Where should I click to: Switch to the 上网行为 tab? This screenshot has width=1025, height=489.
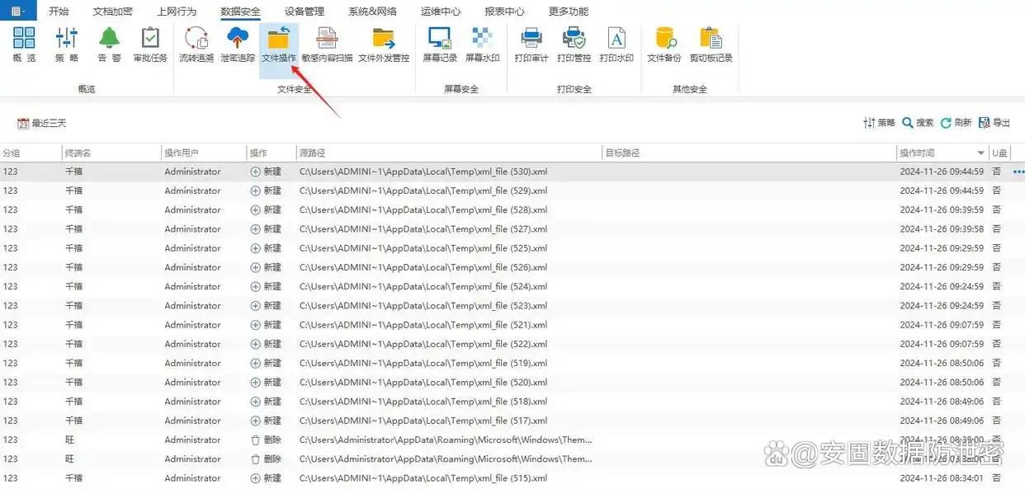pos(177,12)
